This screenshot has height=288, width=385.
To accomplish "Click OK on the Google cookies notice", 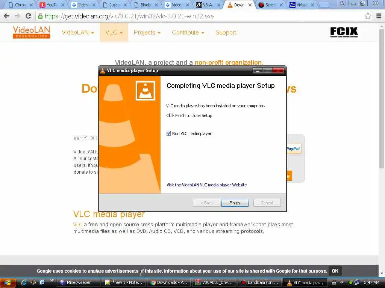I will coord(335,271).
